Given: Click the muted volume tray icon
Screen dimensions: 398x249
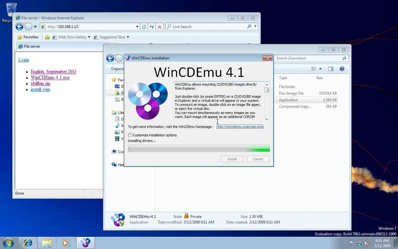Looking at the screenshot, I should pyautogui.click(x=367, y=243).
